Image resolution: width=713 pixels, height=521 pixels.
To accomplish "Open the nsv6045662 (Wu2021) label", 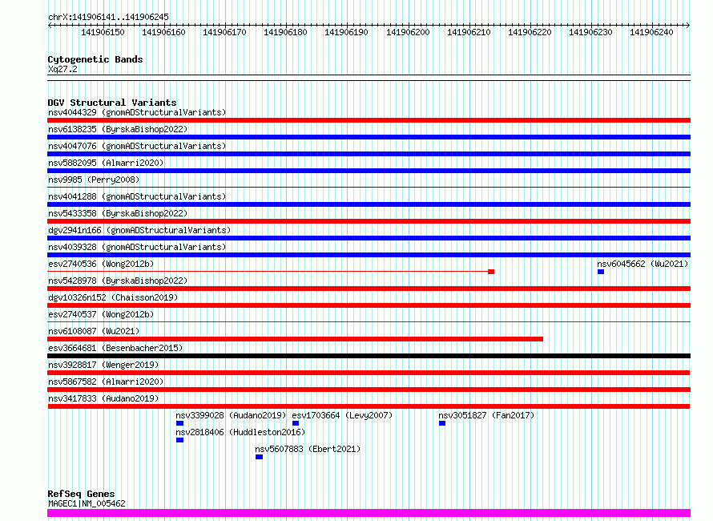I will (643, 264).
